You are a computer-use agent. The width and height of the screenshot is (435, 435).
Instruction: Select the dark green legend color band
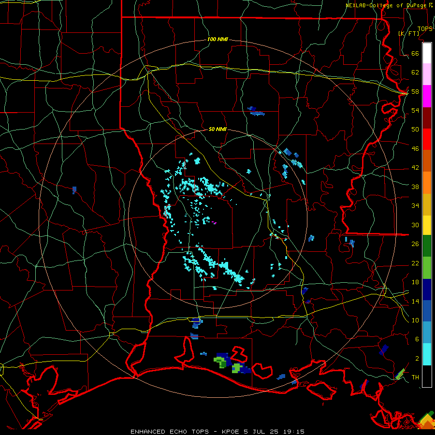pos(427,246)
